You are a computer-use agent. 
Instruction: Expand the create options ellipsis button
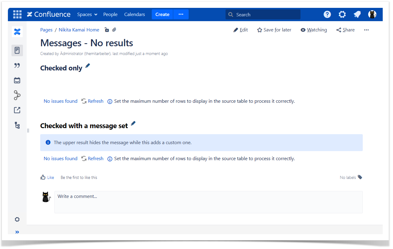[x=181, y=15]
